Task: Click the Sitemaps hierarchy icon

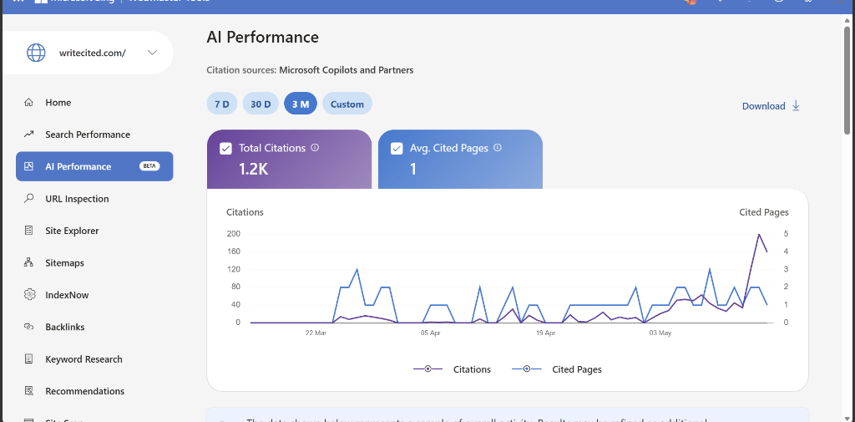Action: pyautogui.click(x=29, y=262)
